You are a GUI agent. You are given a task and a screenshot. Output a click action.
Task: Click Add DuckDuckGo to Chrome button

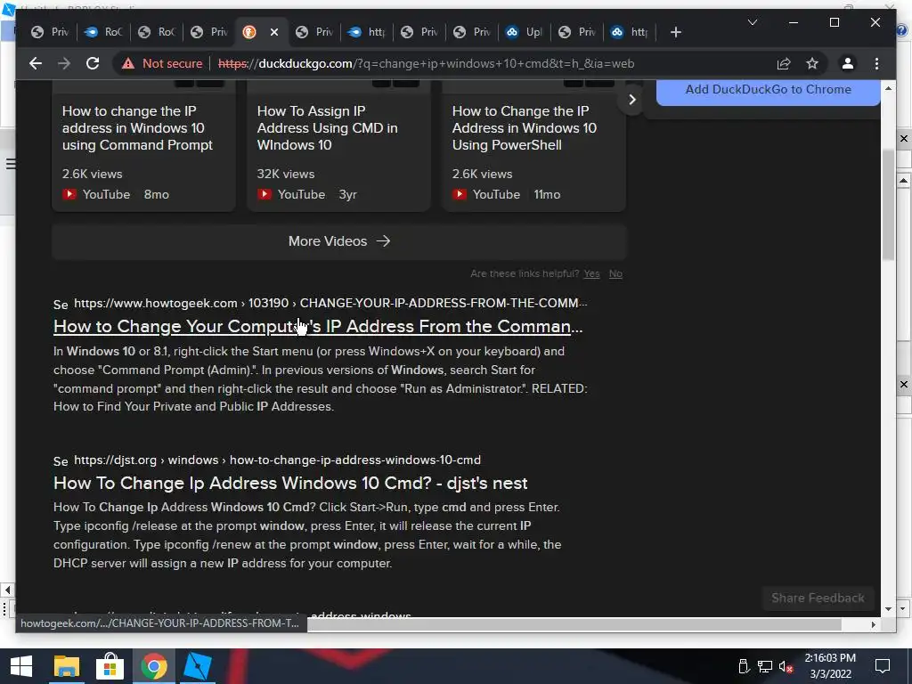tap(768, 90)
